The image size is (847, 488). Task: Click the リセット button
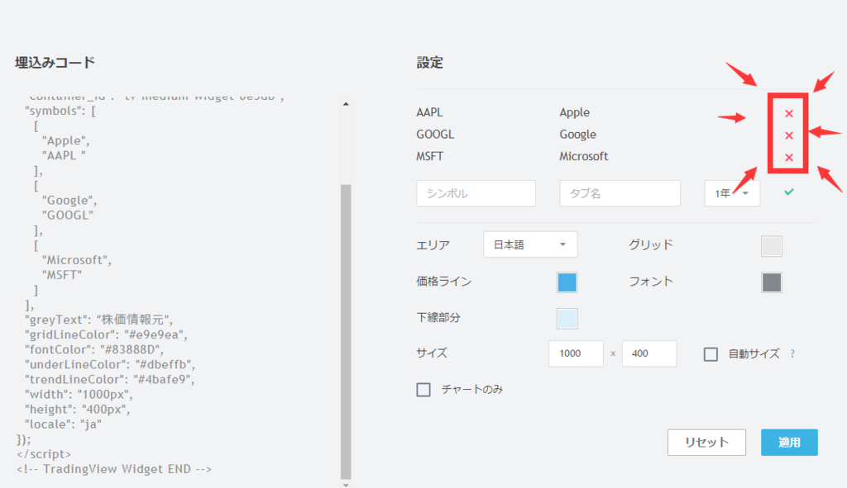point(706,442)
